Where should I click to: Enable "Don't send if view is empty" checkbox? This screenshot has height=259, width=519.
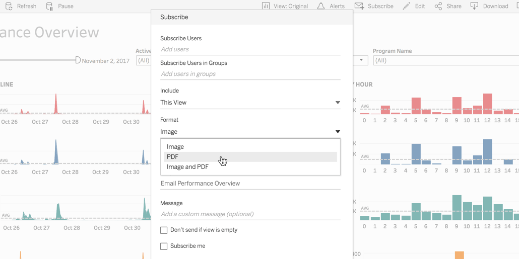164,230
